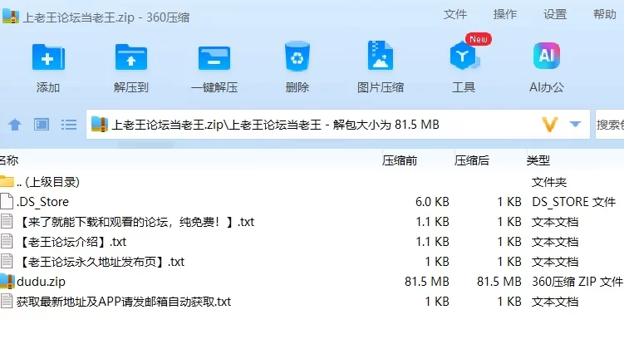Open the 帮助 (Help) menu

(605, 14)
